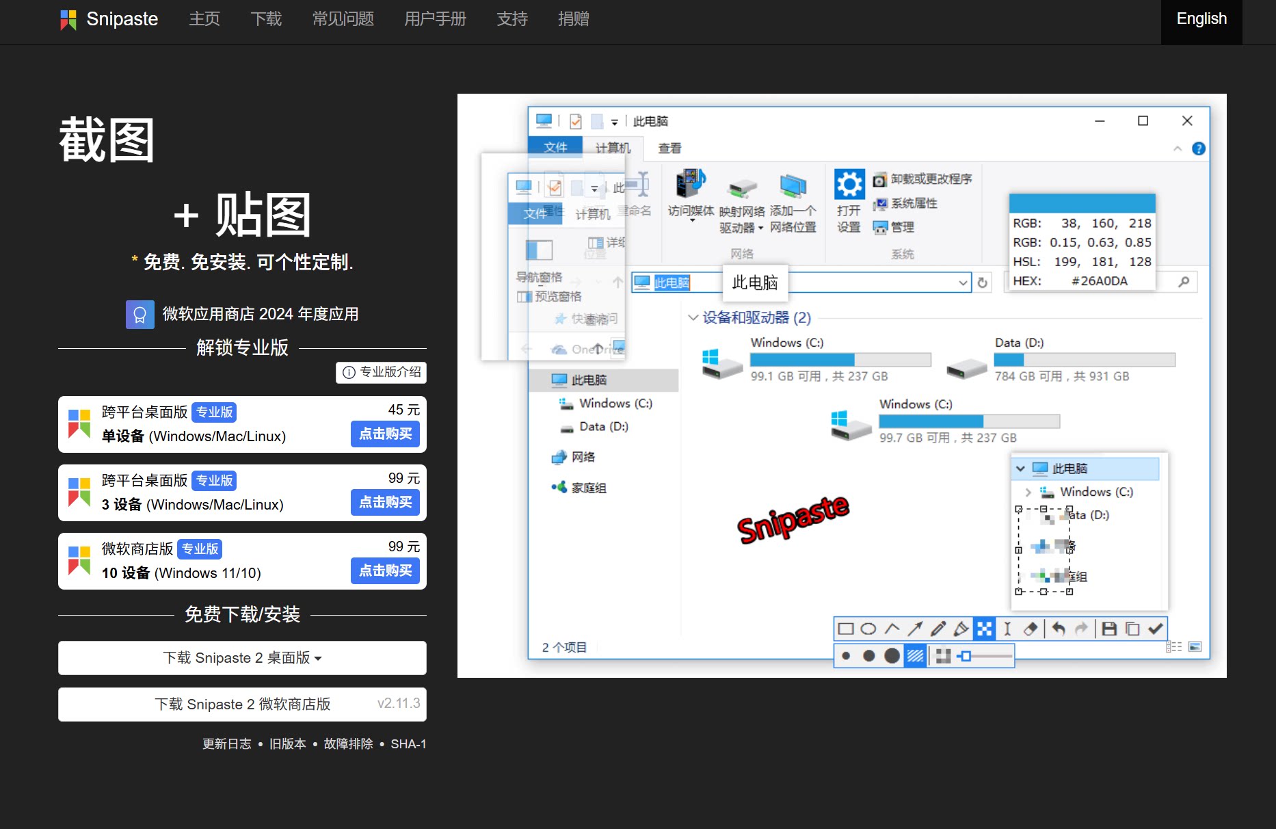Toggle the large dot stroke size

(x=892, y=655)
